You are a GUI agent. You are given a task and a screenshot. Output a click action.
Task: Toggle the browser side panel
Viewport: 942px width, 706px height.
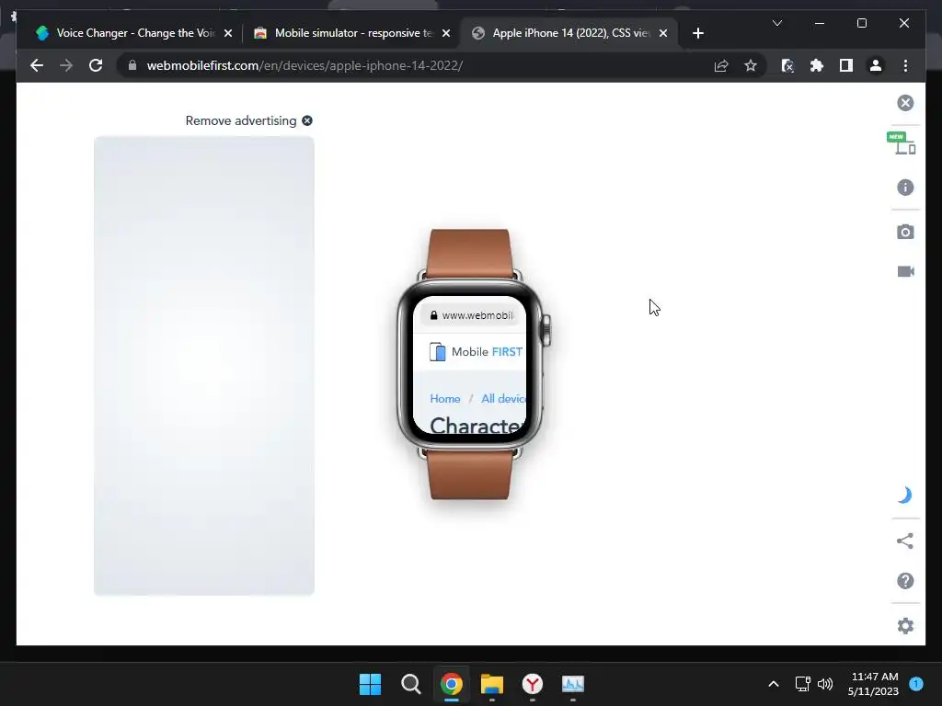(x=846, y=65)
